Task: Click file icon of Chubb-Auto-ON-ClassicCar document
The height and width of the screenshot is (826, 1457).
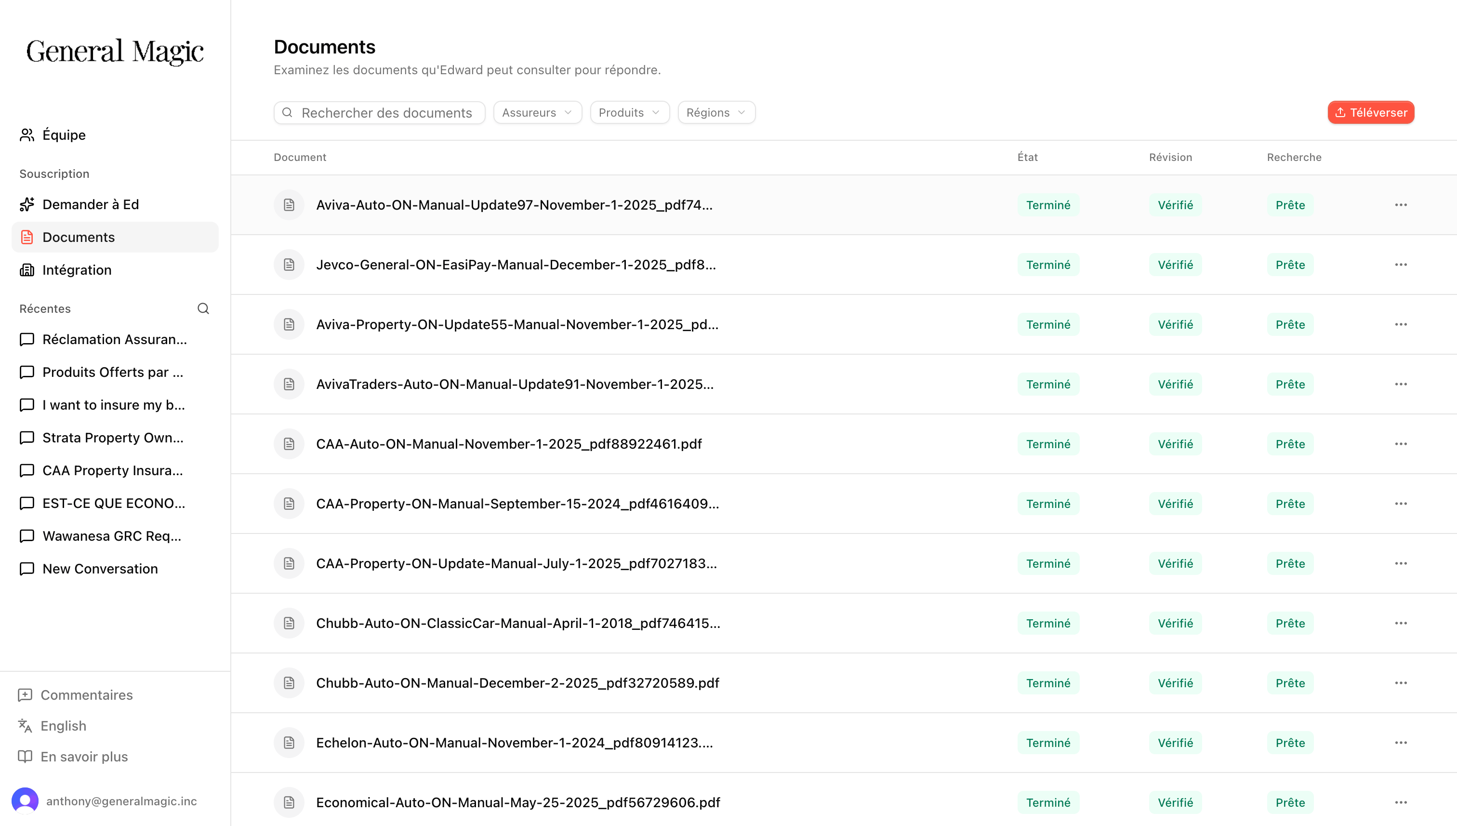Action: click(x=289, y=624)
